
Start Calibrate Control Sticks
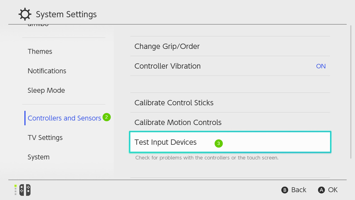(x=174, y=102)
